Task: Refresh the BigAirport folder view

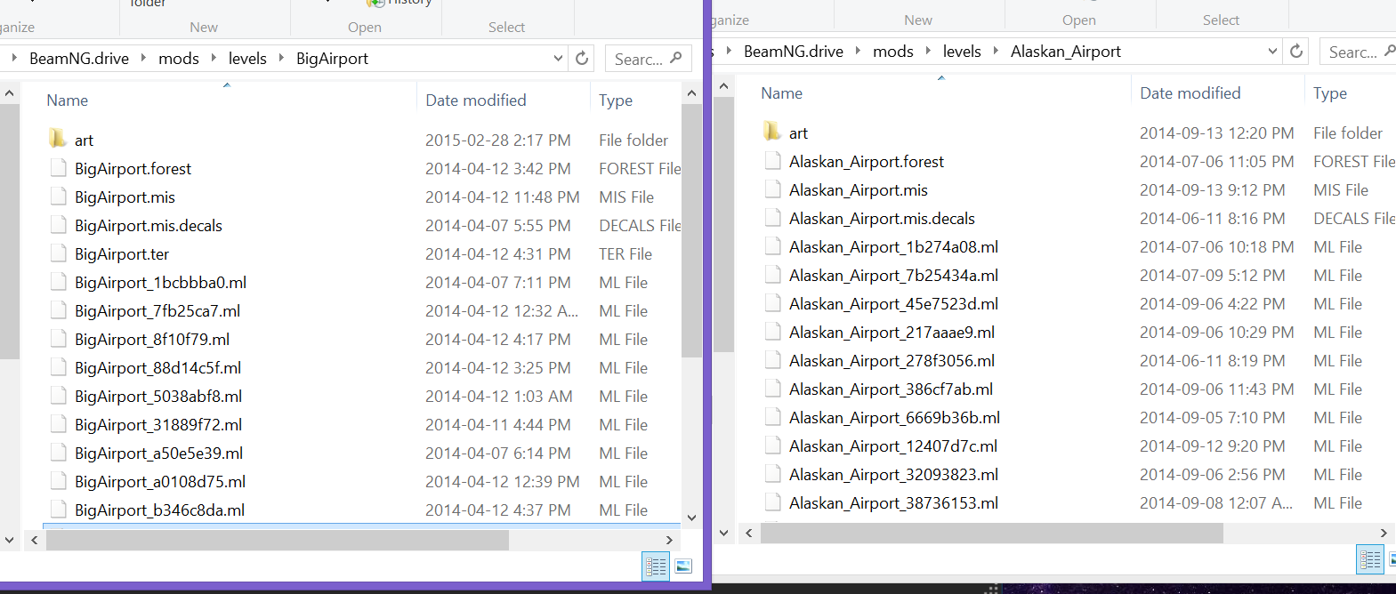Action: tap(582, 59)
